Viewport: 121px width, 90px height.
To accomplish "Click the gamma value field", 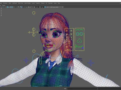I will coord(42,7).
